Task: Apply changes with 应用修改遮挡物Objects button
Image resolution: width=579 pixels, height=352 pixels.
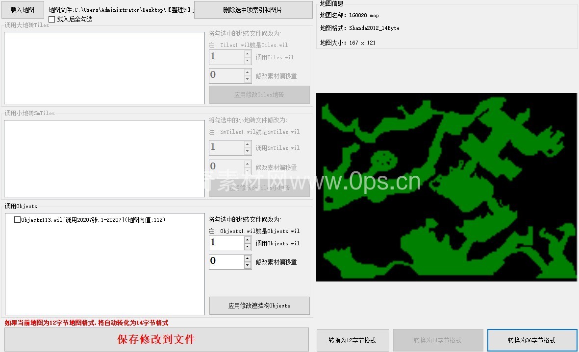Action: 259,305
